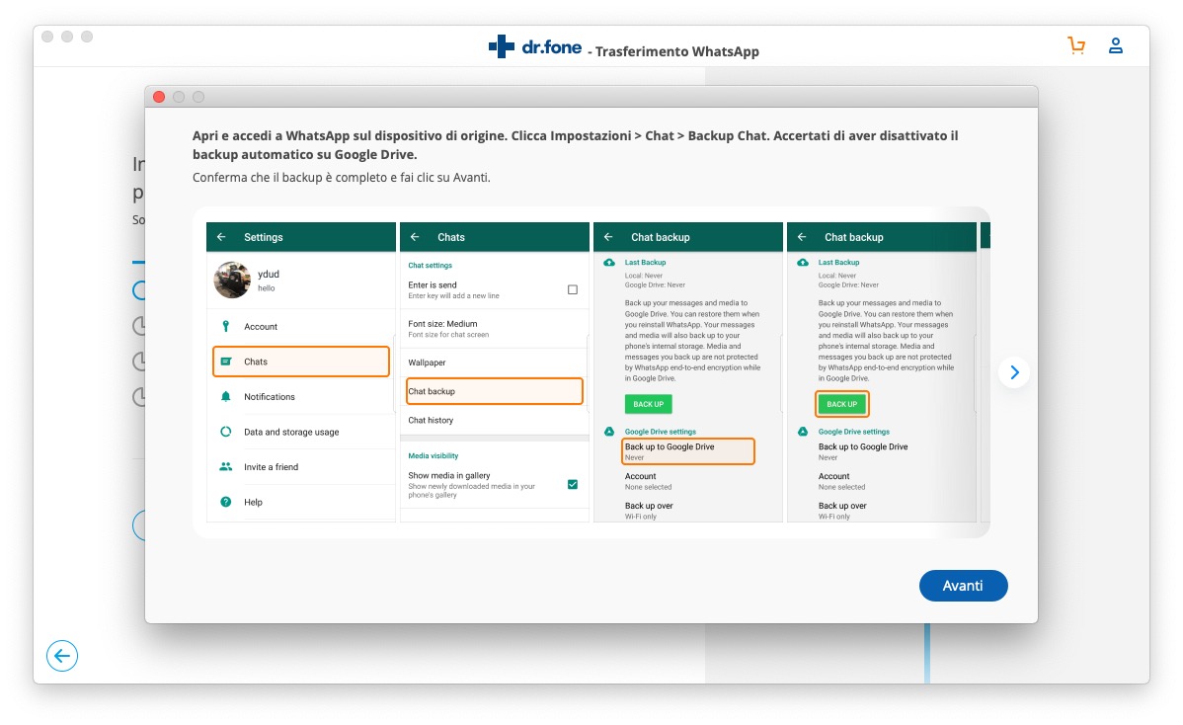Show next tutorial slide with chevron
The height and width of the screenshot is (725, 1183).
1014,372
